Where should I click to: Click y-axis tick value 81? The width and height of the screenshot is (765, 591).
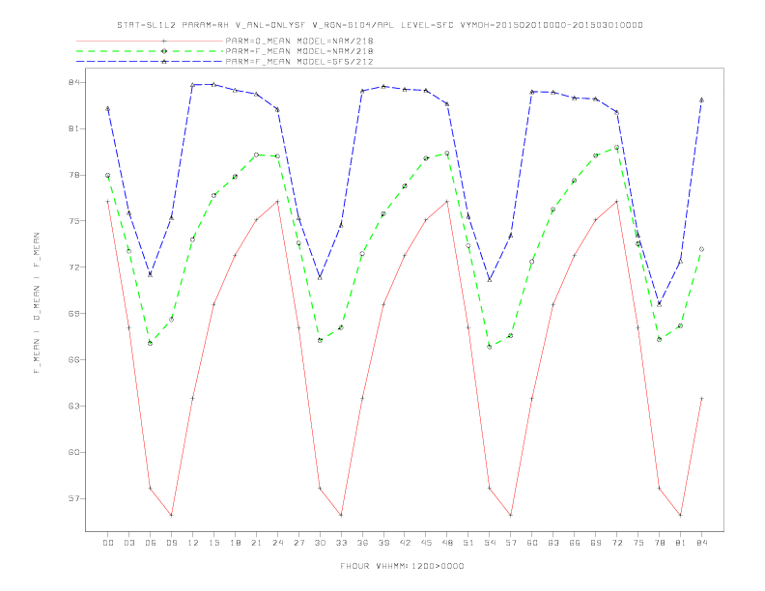coord(73,128)
